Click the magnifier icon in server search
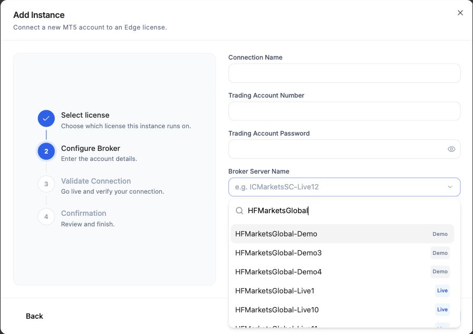473x334 pixels. (x=239, y=211)
